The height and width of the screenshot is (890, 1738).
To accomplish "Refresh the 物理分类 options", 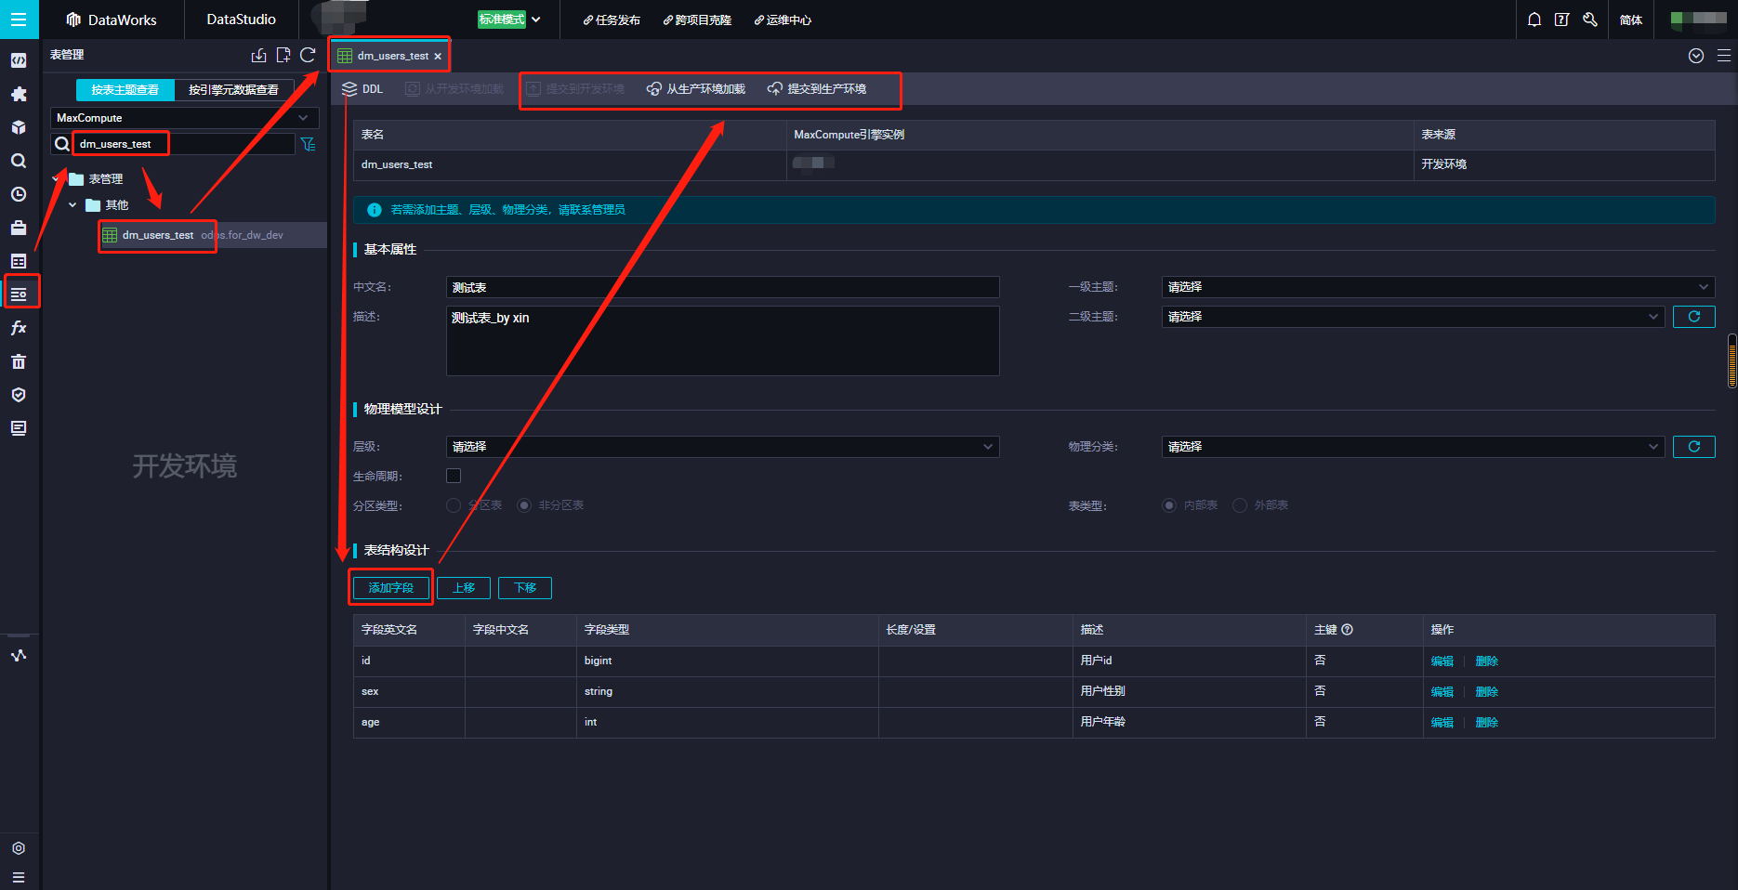I will click(x=1694, y=447).
